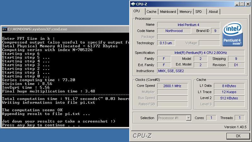Click the Core Speed value 2800.1 MHz
This screenshot has width=252, height=142.
tap(172, 86)
